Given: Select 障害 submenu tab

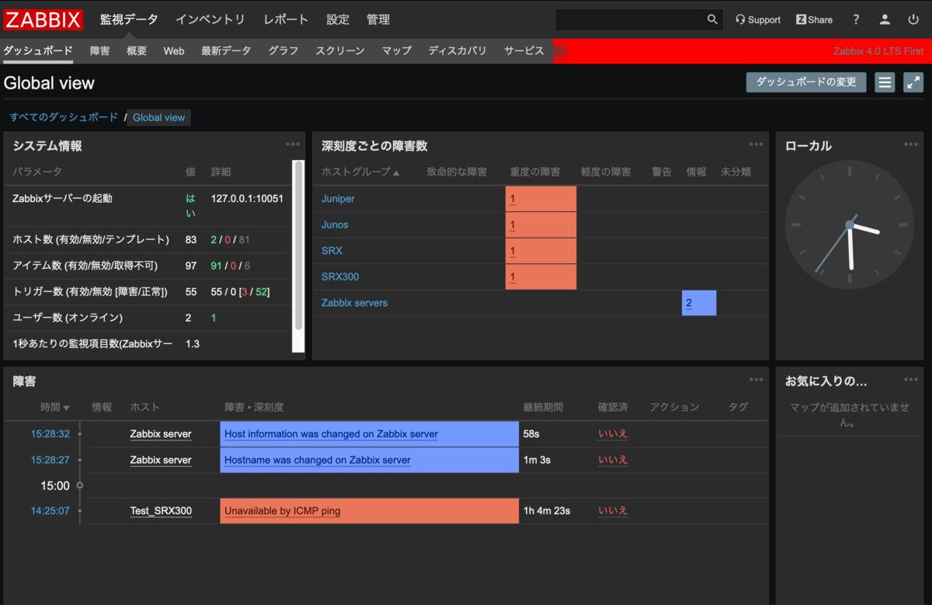Looking at the screenshot, I should [99, 50].
